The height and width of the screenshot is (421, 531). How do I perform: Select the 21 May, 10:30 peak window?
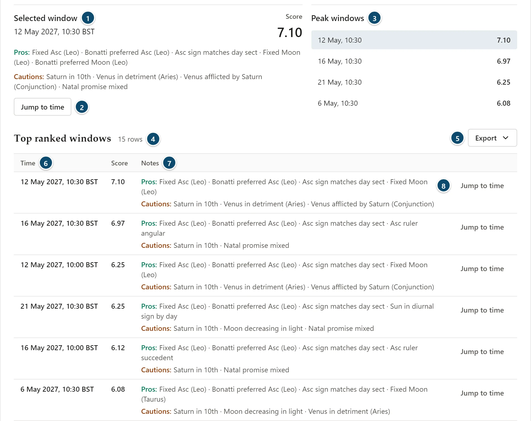pos(414,82)
